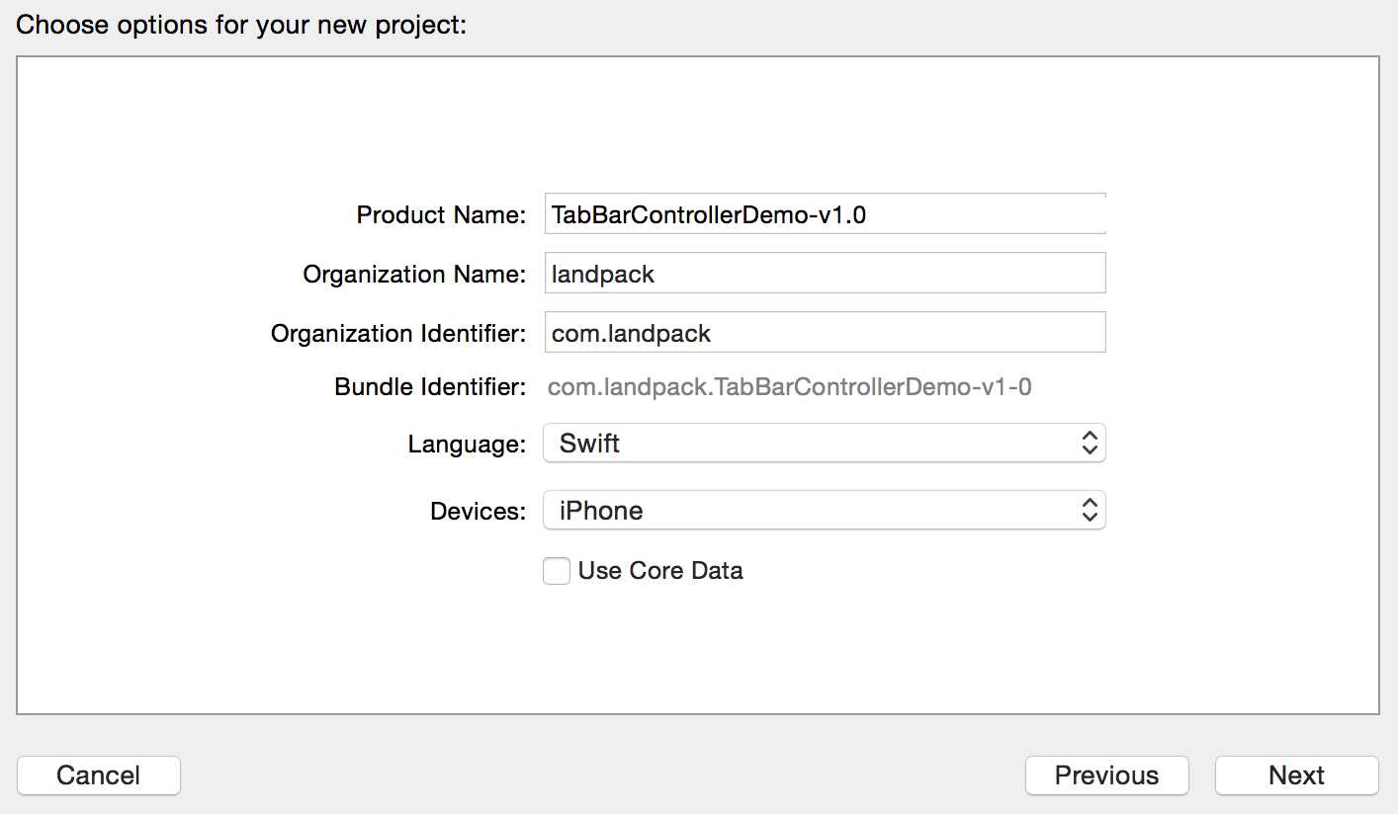Proceed by clicking the Next button

pos(1296,775)
